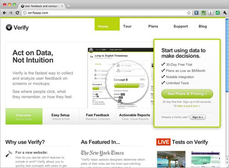The width and height of the screenshot is (229, 168).
Task: Click the Act on Data, Not Intuition headline
Action: point(33,56)
